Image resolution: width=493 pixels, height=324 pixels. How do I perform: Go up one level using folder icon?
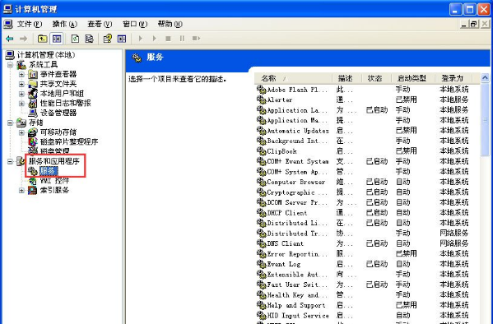point(43,39)
